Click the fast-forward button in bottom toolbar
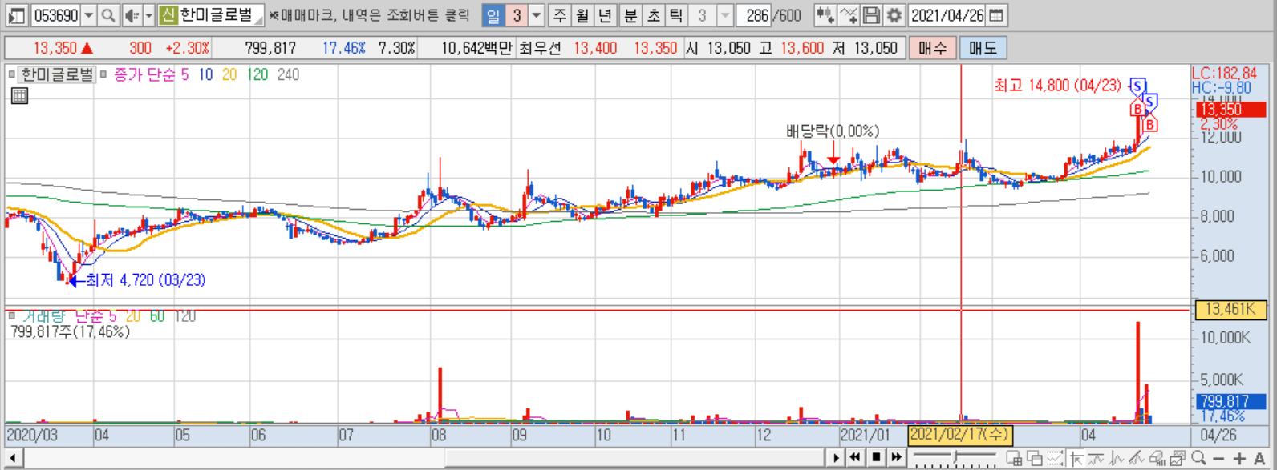This screenshot has width=1277, height=470. 897,458
